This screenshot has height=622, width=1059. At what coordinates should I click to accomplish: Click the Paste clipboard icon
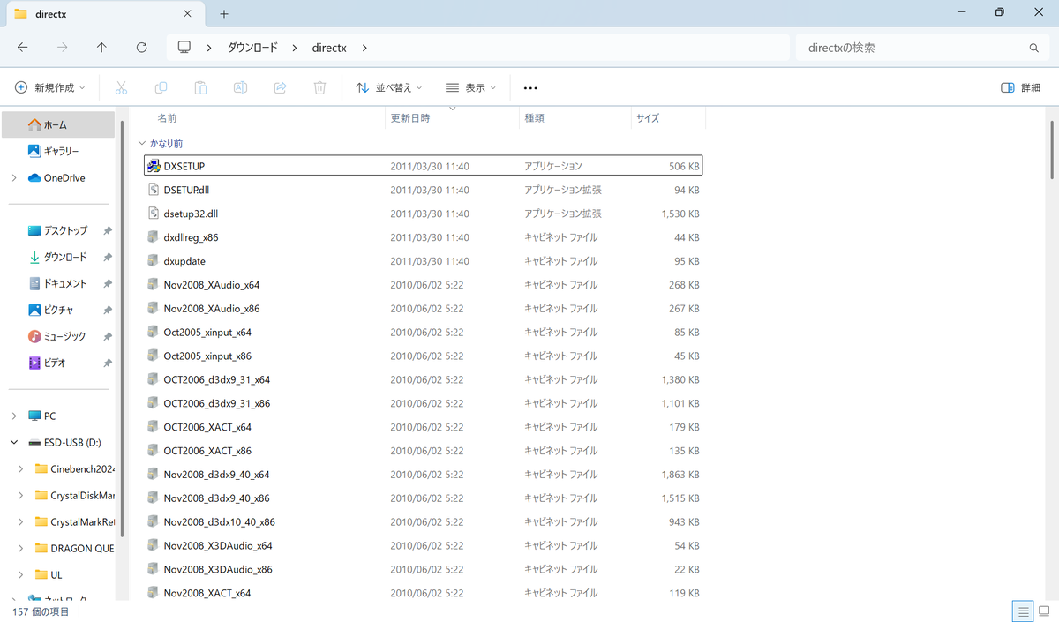point(200,87)
